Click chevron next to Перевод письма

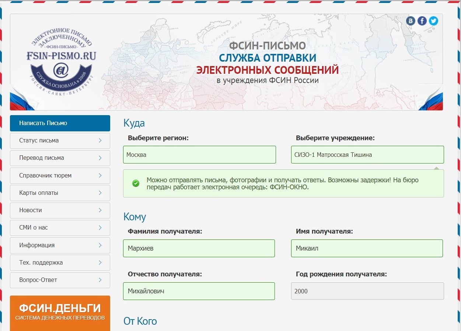click(100, 158)
